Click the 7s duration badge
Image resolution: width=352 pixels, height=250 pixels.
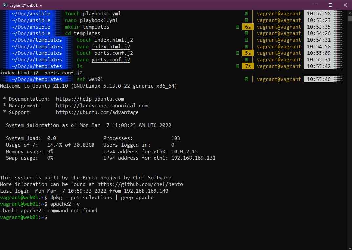[x=248, y=66]
